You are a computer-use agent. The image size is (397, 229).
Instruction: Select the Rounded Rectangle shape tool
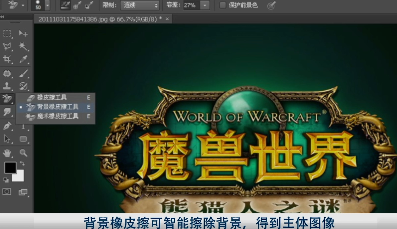[x=23, y=139]
